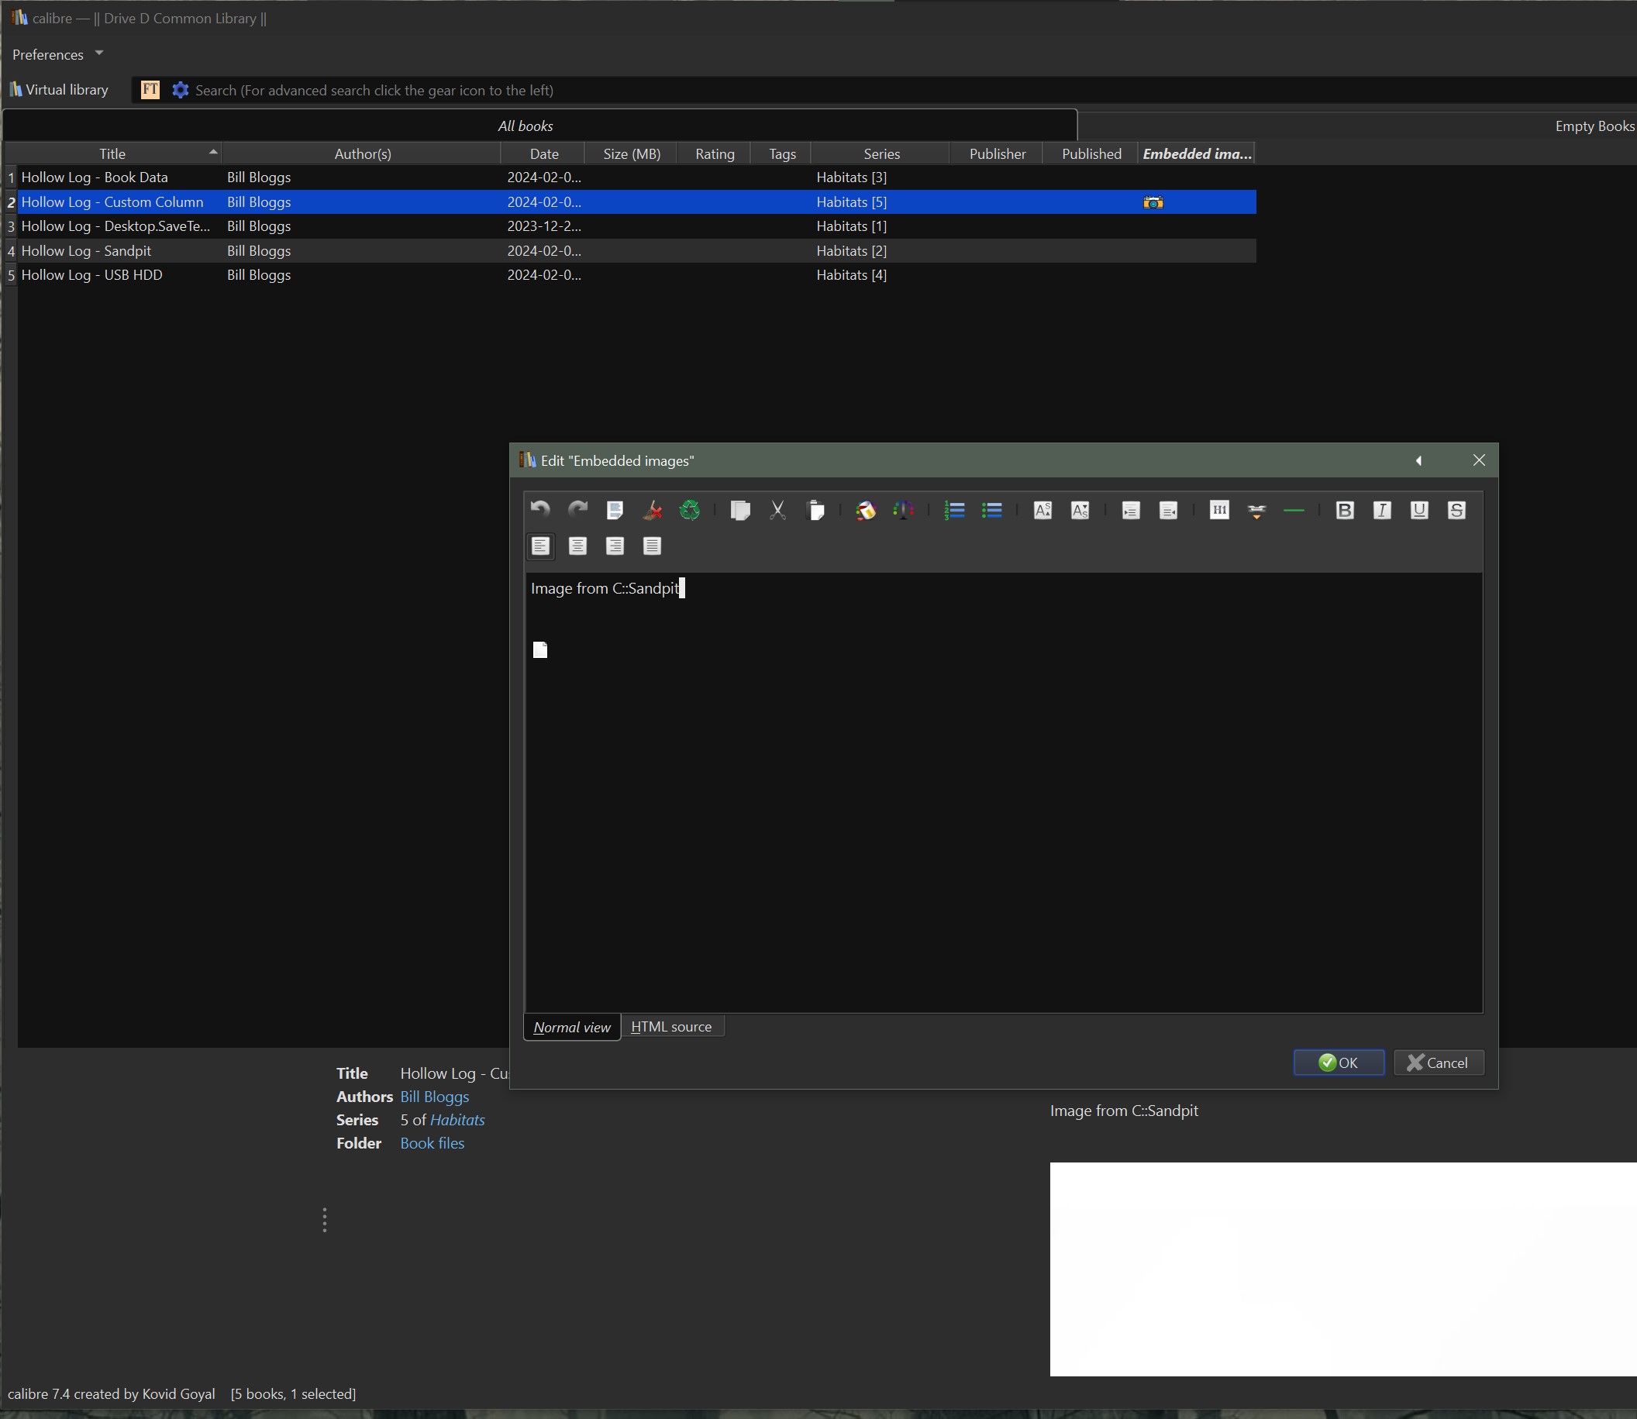This screenshot has height=1419, width=1637.
Task: Align text to the right
Action: (615, 546)
